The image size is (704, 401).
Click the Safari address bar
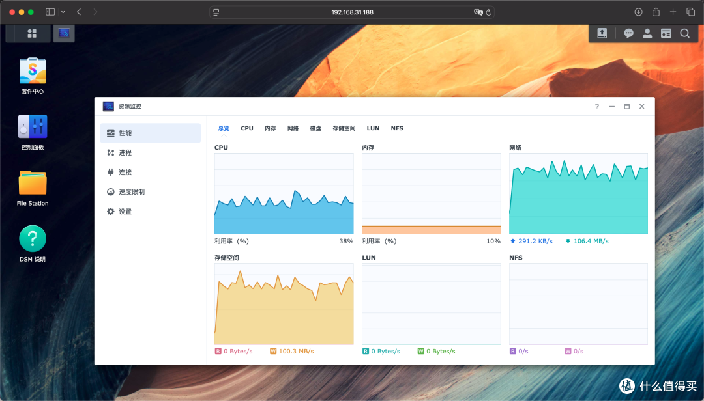point(352,12)
